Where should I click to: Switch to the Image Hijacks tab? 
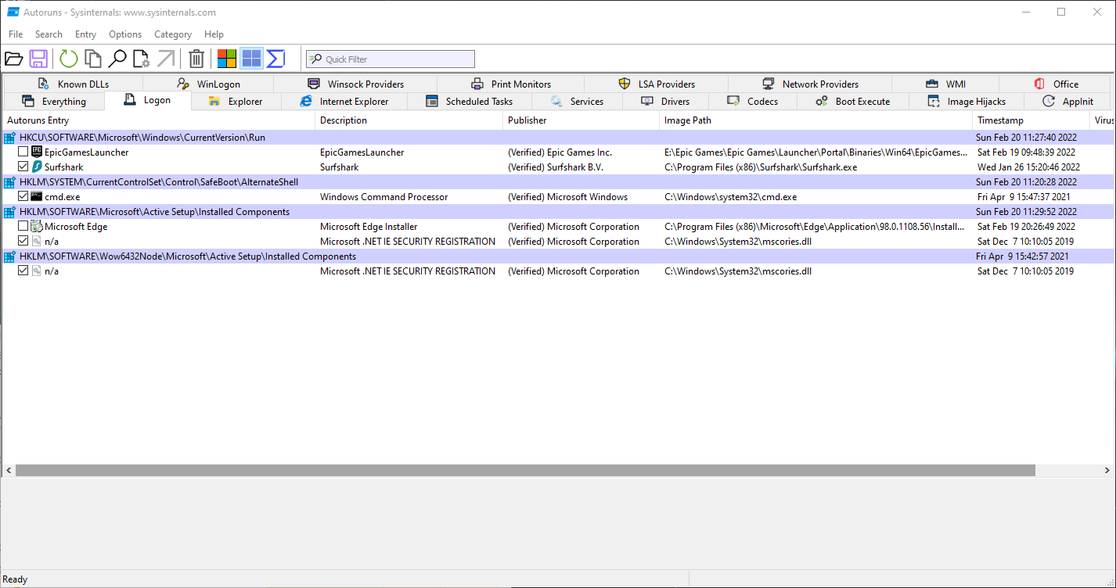965,102
